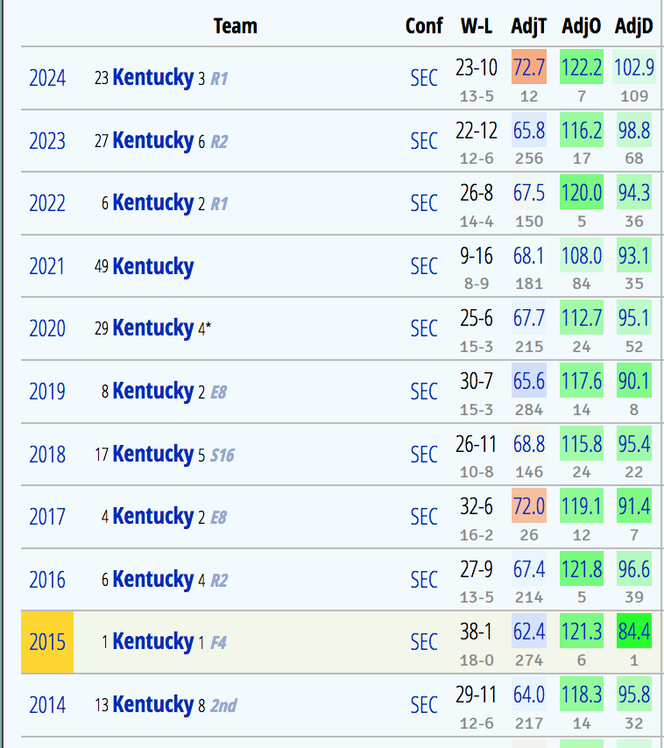Click SEC conference in 2024 row
Viewport: 664px width, 748px height.
[424, 78]
